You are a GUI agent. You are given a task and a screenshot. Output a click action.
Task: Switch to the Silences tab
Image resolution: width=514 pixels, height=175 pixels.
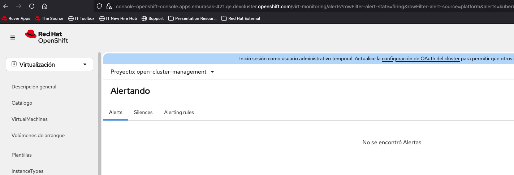143,113
